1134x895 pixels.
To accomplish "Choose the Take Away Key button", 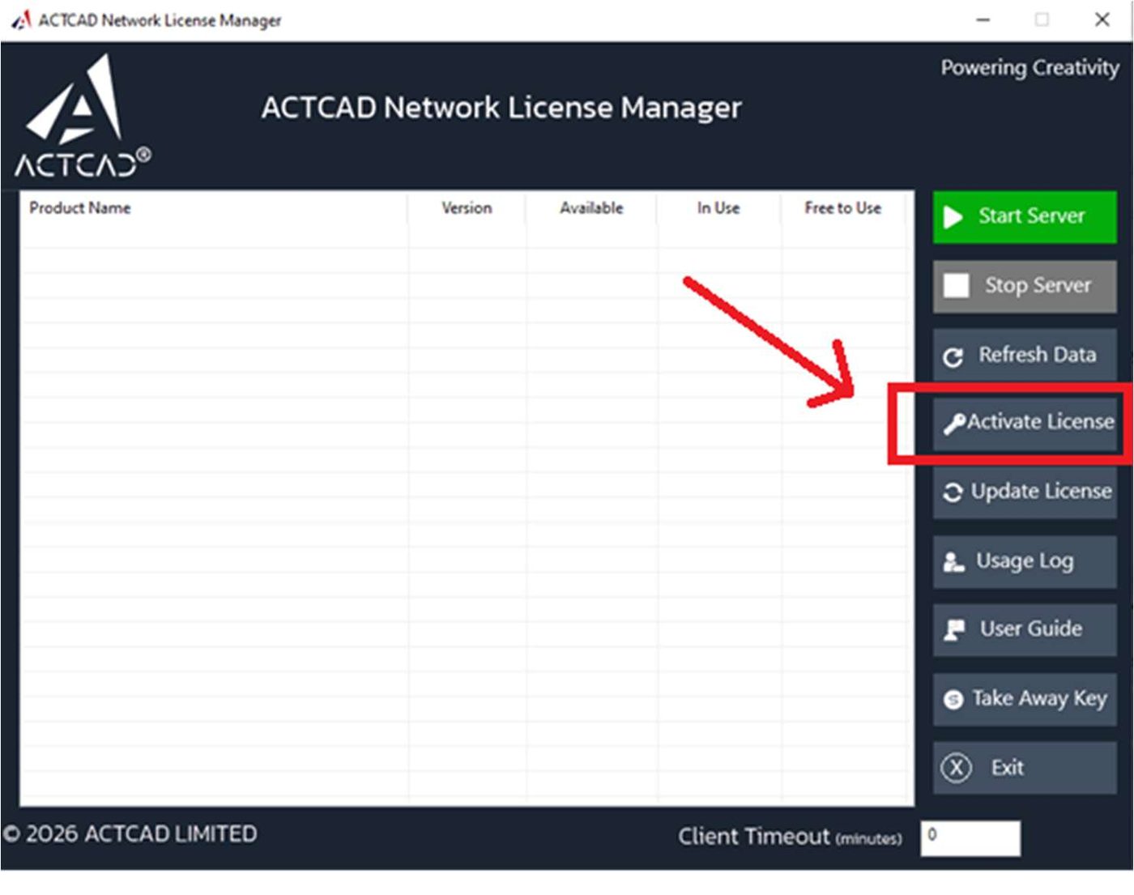I will pos(1025,699).
